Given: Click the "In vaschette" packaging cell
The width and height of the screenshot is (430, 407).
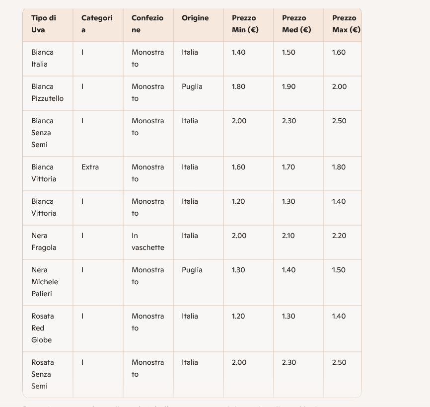Looking at the screenshot, I should pos(147,242).
